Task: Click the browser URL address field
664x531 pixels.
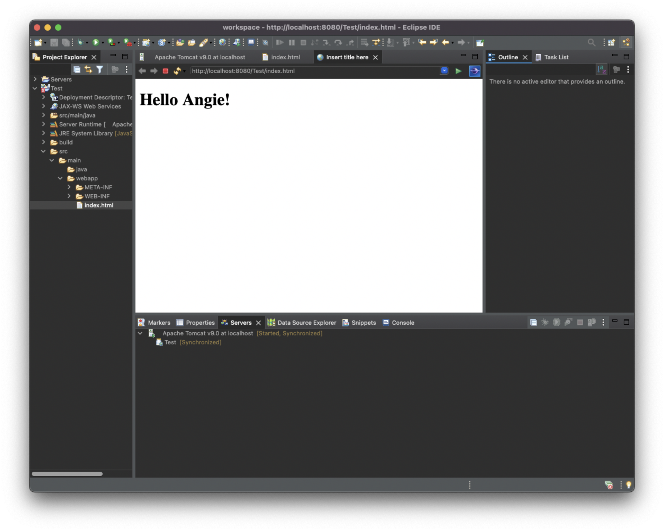Action: tap(314, 71)
